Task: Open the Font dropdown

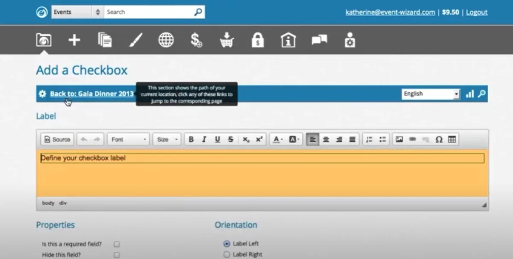Action: coord(128,139)
